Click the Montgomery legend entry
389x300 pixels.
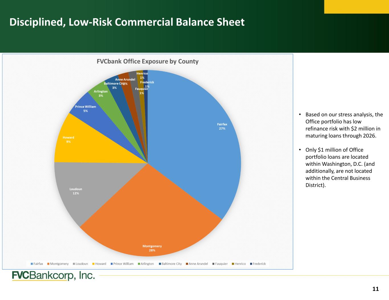58,264
